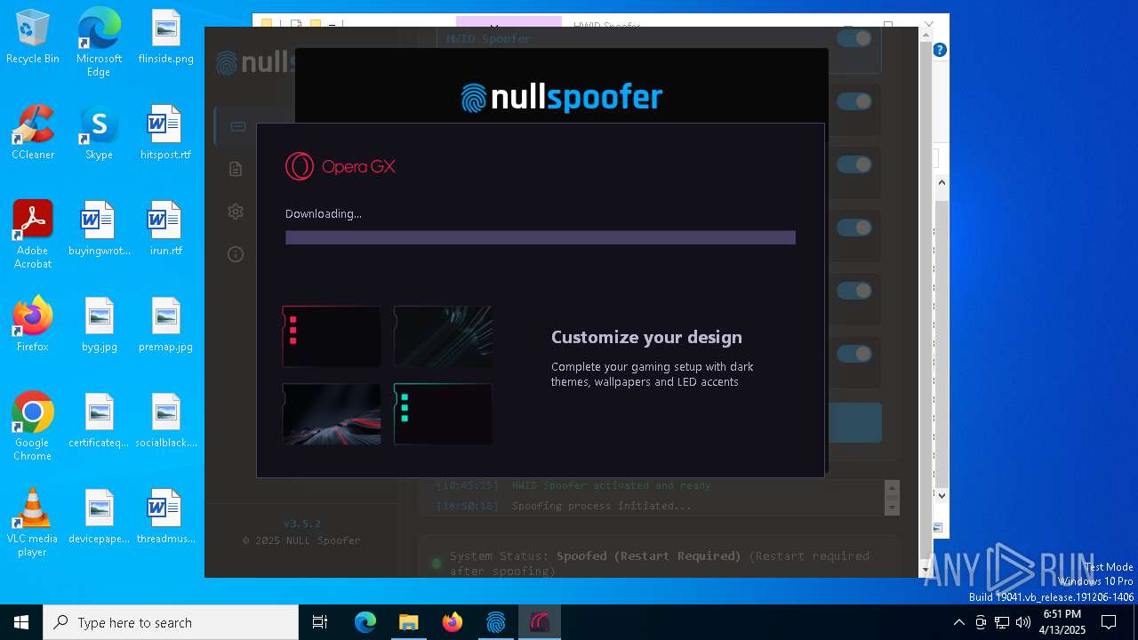Click the 'Customize your design' heading
Screen dimensions: 1138x640
click(x=646, y=337)
